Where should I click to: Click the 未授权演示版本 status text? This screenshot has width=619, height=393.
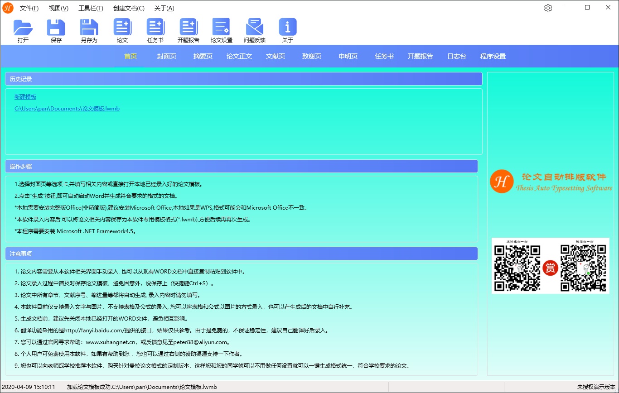click(x=596, y=387)
